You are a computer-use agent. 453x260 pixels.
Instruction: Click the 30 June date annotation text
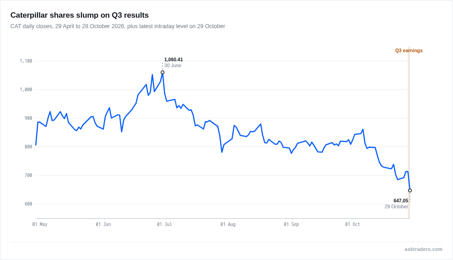point(173,66)
